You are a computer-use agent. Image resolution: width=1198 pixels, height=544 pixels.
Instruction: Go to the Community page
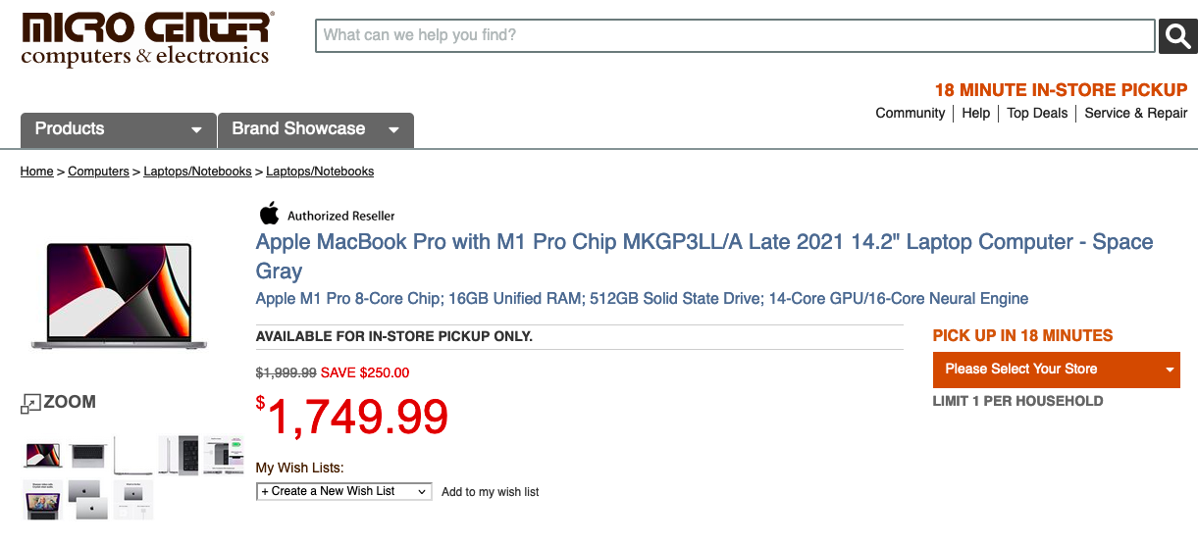click(910, 113)
